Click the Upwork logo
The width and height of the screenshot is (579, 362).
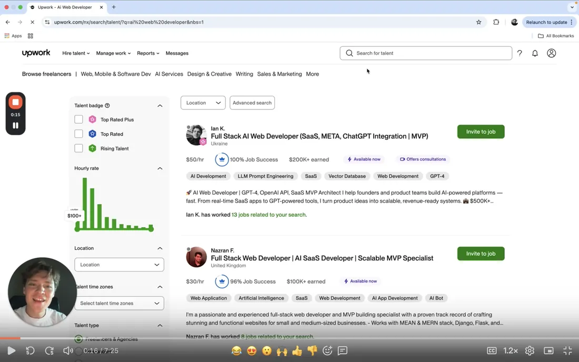point(36,53)
